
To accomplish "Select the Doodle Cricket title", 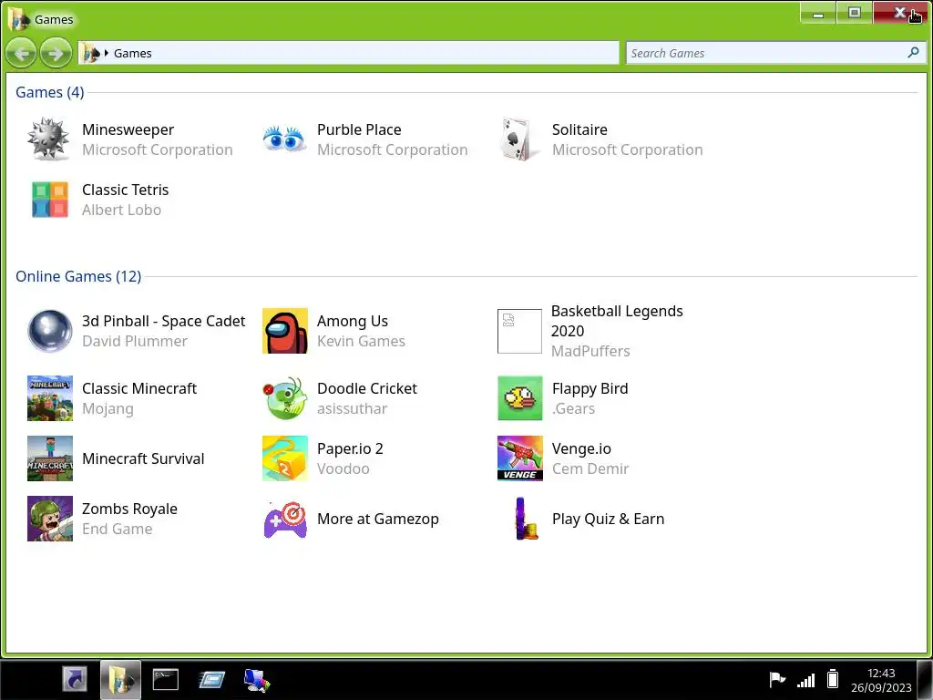I will pyautogui.click(x=367, y=388).
